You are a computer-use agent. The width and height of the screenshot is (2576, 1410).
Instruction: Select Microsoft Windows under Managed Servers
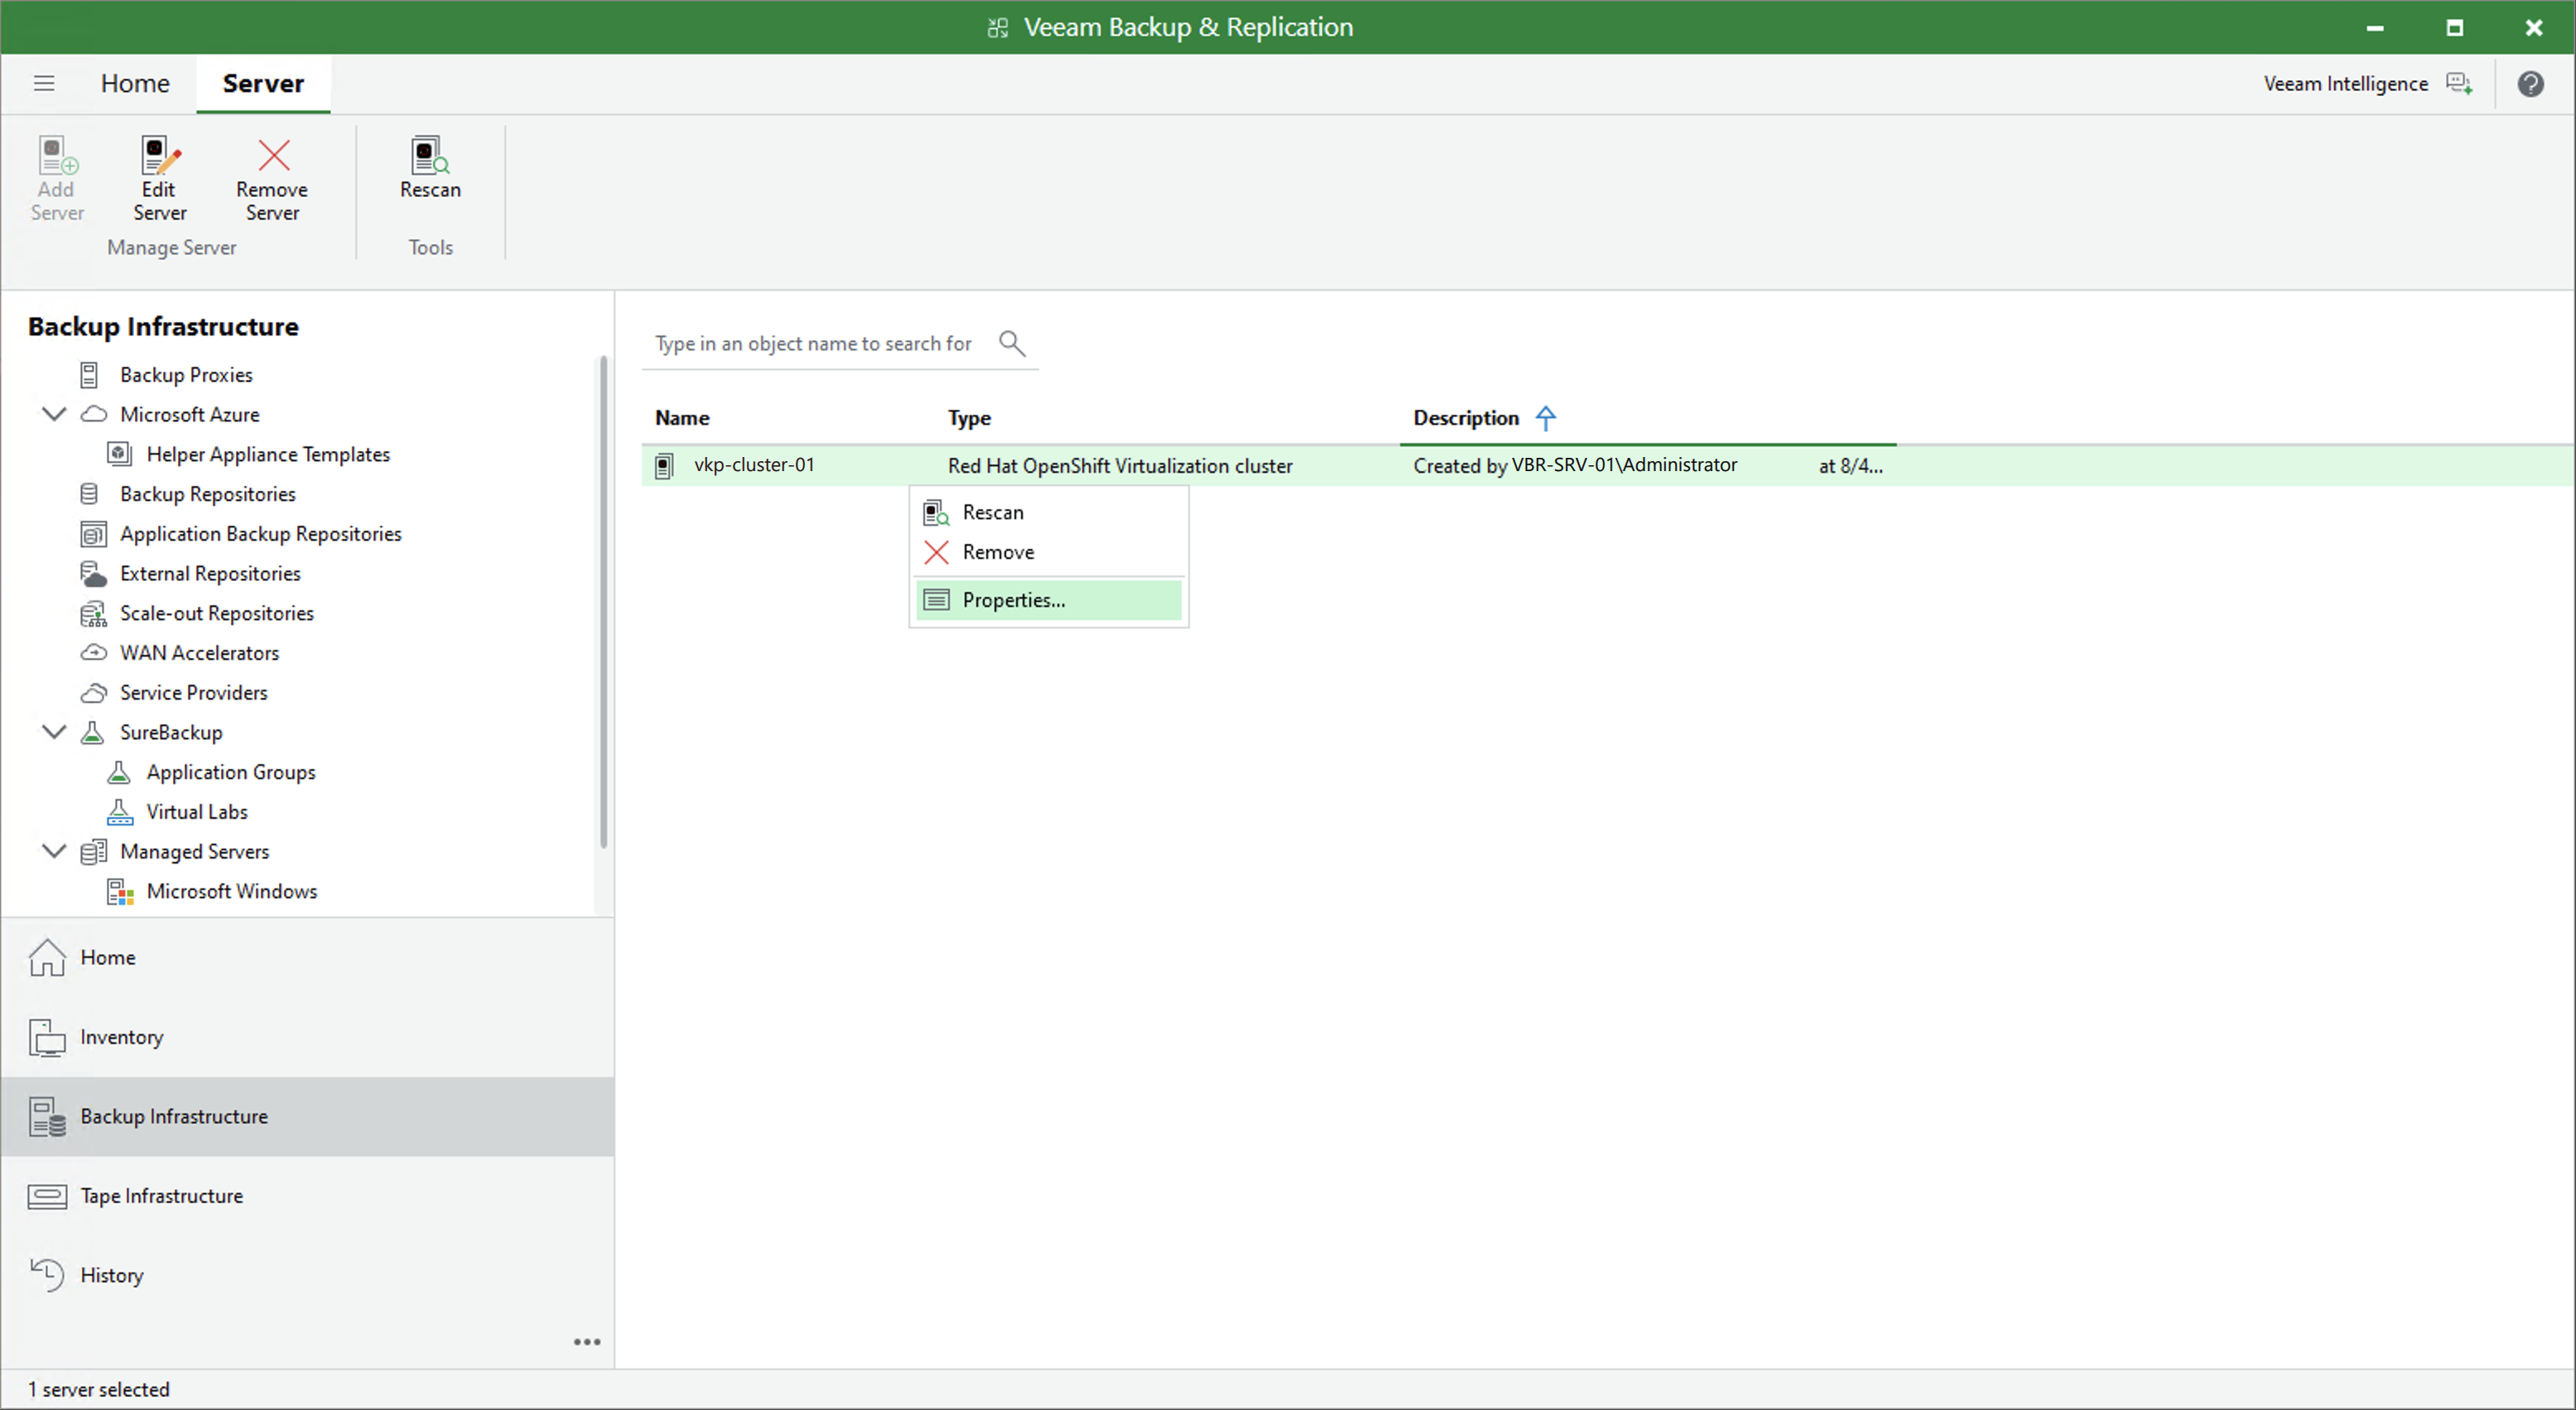[x=232, y=892]
